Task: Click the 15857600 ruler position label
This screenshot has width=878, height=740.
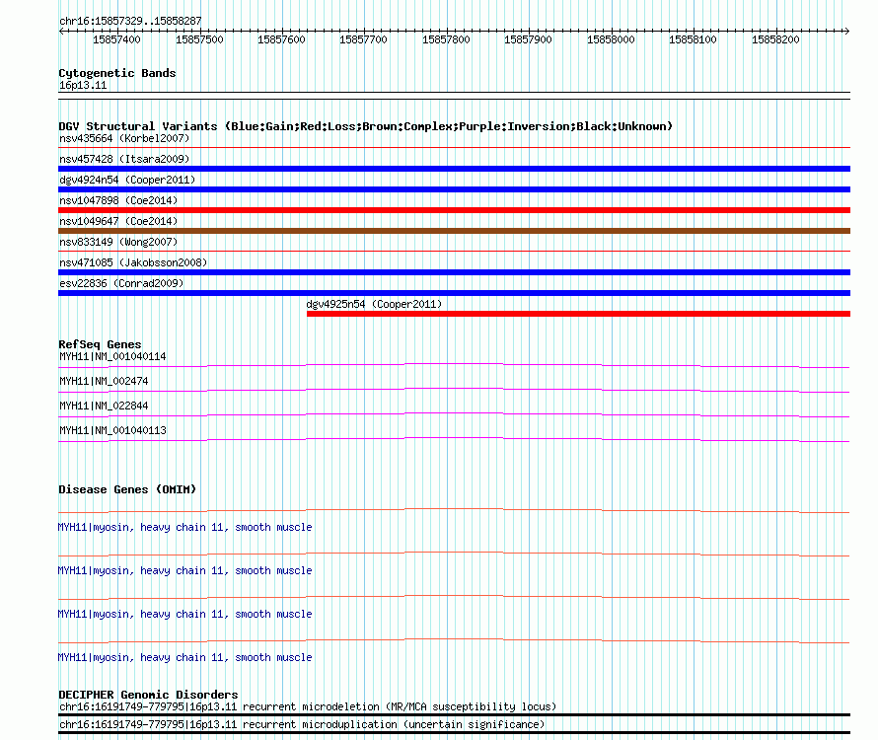Action: 281,39
